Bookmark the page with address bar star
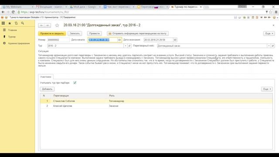Image resolution: width=279 pixels, height=157 pixels. point(271,12)
